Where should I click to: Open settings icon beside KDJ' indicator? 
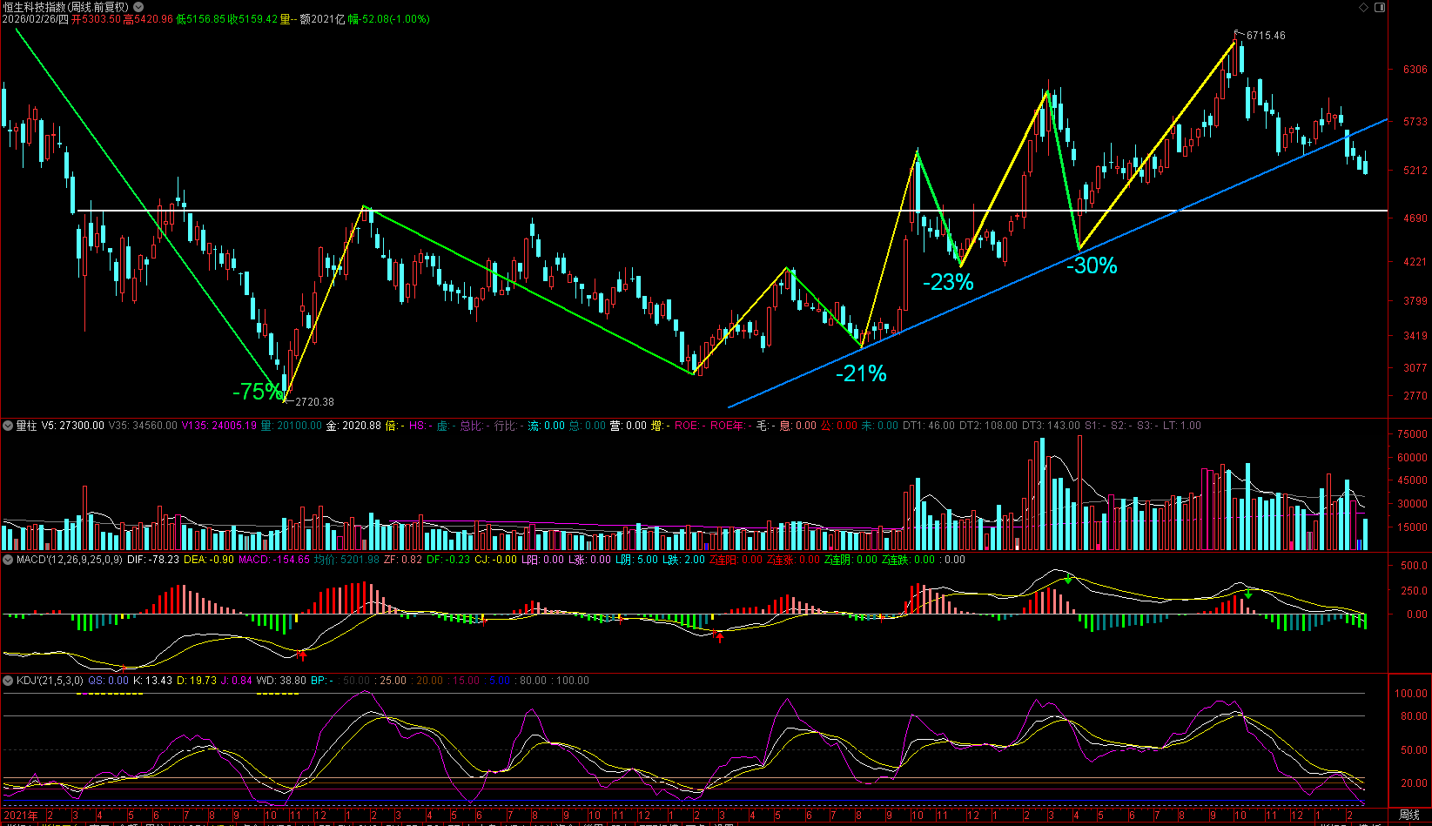[x=8, y=681]
